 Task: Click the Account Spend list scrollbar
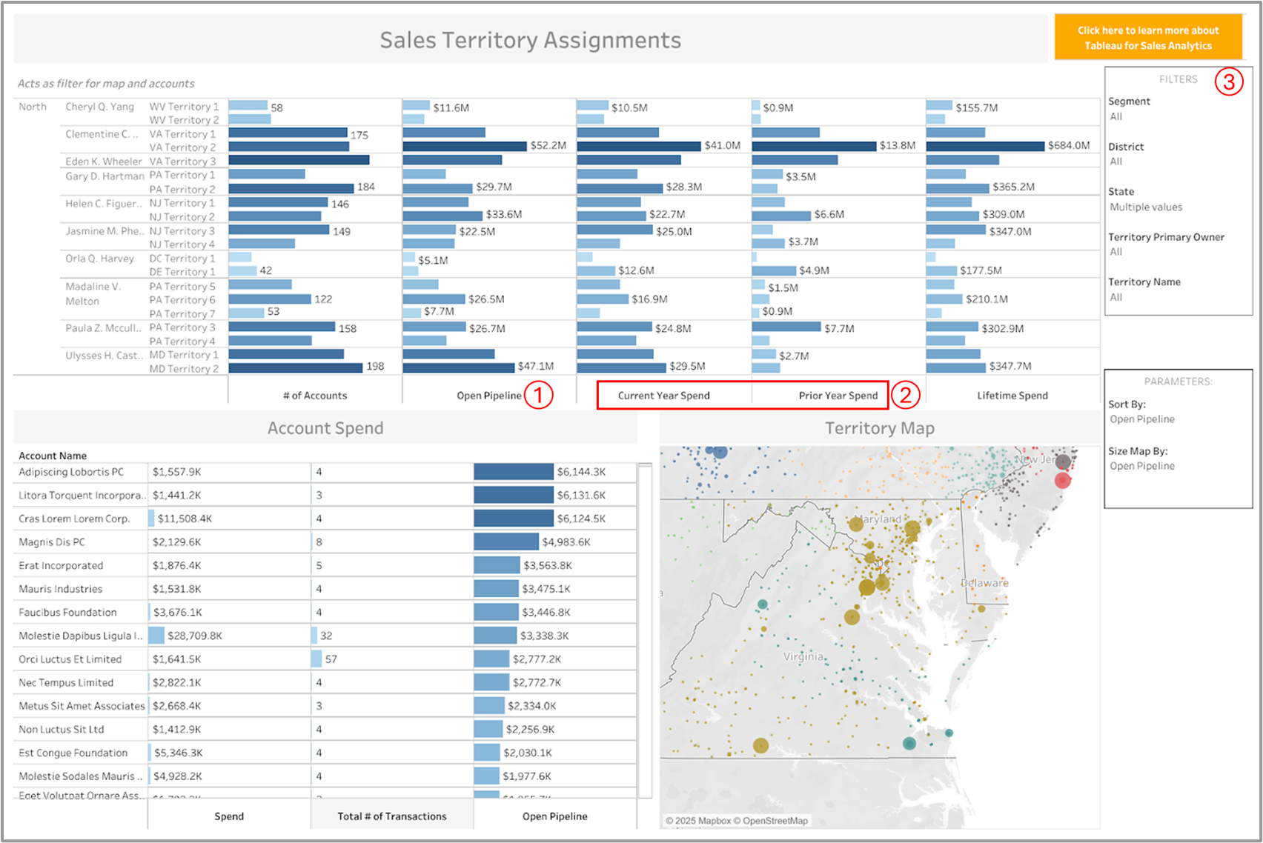(645, 630)
